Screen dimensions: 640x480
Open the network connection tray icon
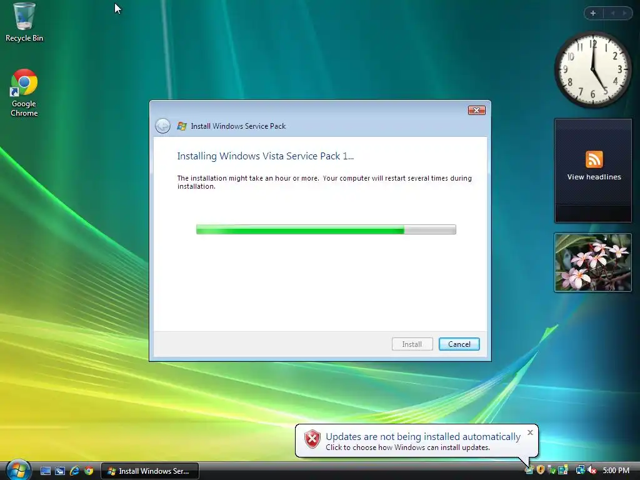(x=581, y=470)
